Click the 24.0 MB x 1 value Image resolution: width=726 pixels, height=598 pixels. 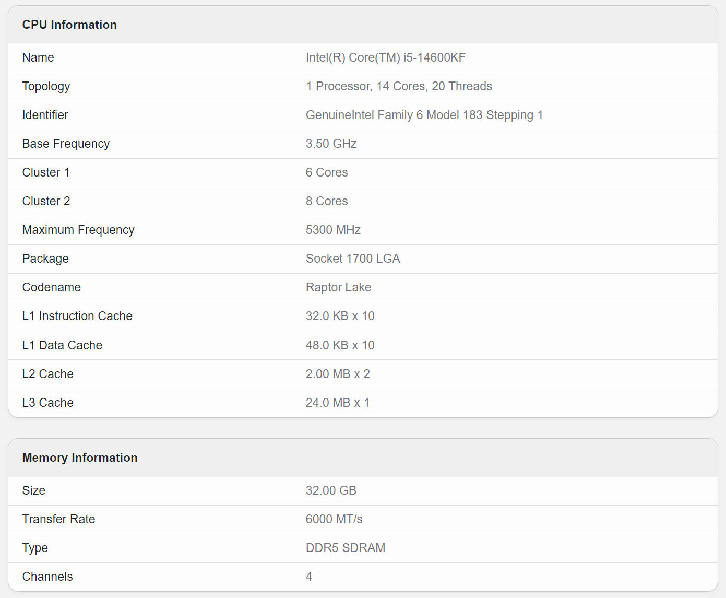pos(337,403)
